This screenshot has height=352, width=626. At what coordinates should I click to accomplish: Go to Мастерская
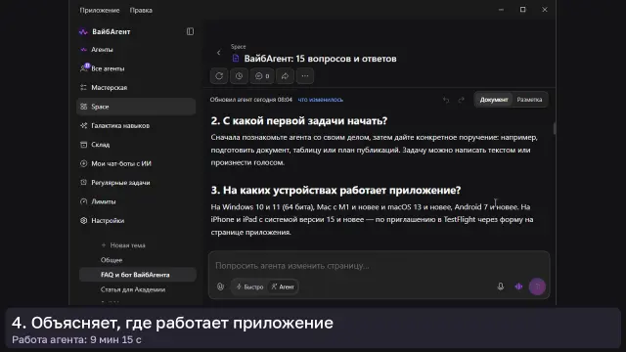109,87
